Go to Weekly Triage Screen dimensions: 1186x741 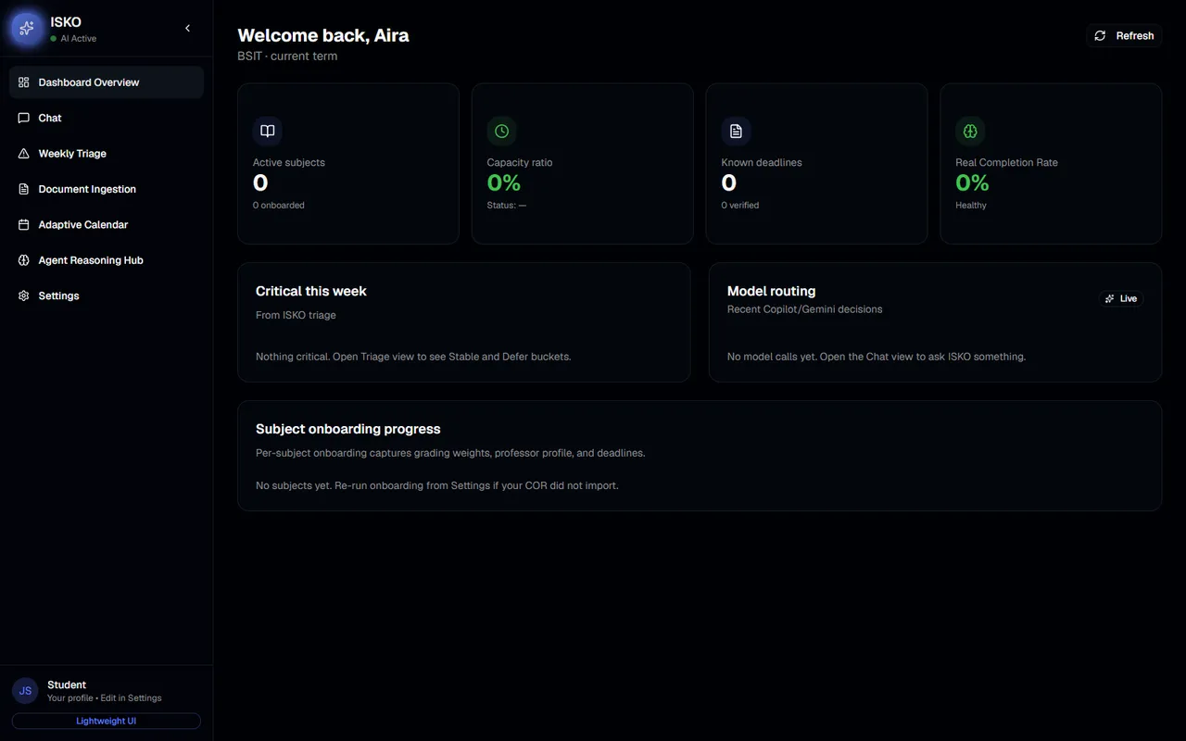click(107, 154)
